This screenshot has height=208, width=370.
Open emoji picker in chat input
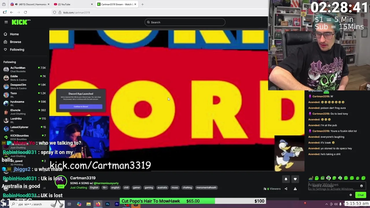point(361,186)
